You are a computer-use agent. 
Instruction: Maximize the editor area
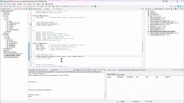(143, 9)
